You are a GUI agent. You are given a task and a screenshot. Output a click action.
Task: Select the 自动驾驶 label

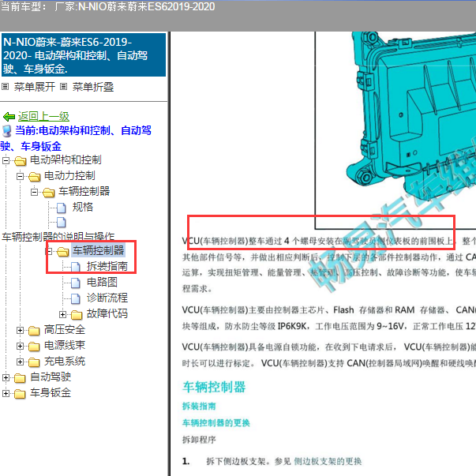(51, 377)
